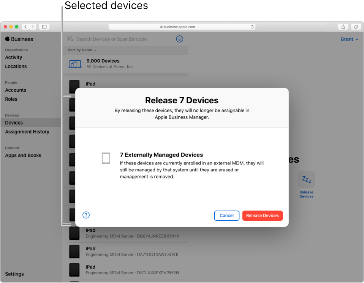Click the 7 Externally Managed Devices heading
Screen dimensions: 364x283
tap(161, 155)
